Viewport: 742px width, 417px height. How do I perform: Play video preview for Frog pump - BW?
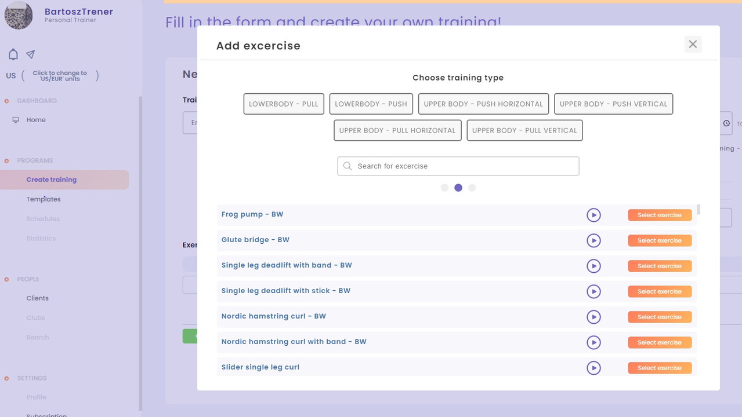click(593, 215)
